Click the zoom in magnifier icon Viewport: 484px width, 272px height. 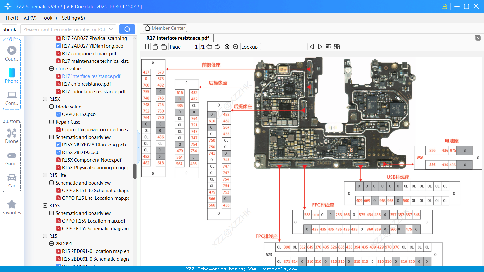click(x=227, y=47)
